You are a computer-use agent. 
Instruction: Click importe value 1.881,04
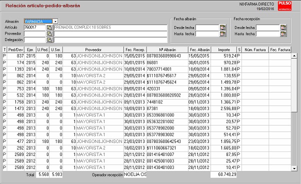[x=228, y=69]
